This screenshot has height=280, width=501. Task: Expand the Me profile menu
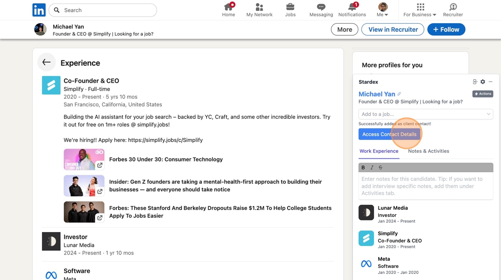click(382, 10)
